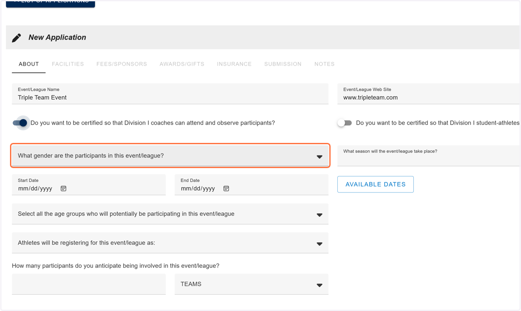This screenshot has height=311, width=521.
Task: Open the TEAMS unit dropdown
Action: 251,284
